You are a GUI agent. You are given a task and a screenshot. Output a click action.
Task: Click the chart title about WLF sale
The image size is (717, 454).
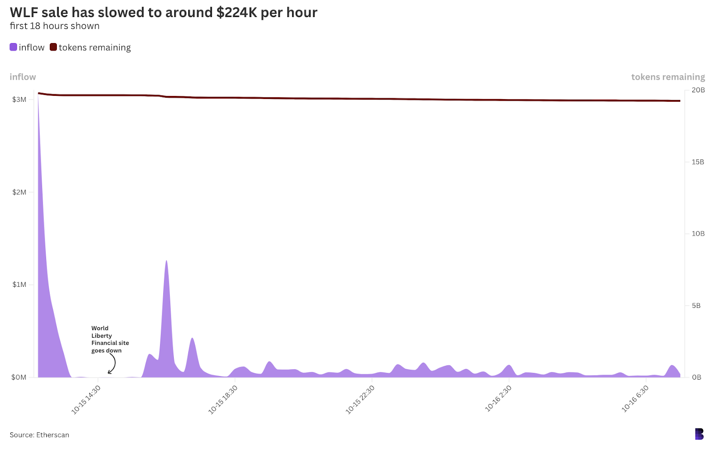point(164,13)
